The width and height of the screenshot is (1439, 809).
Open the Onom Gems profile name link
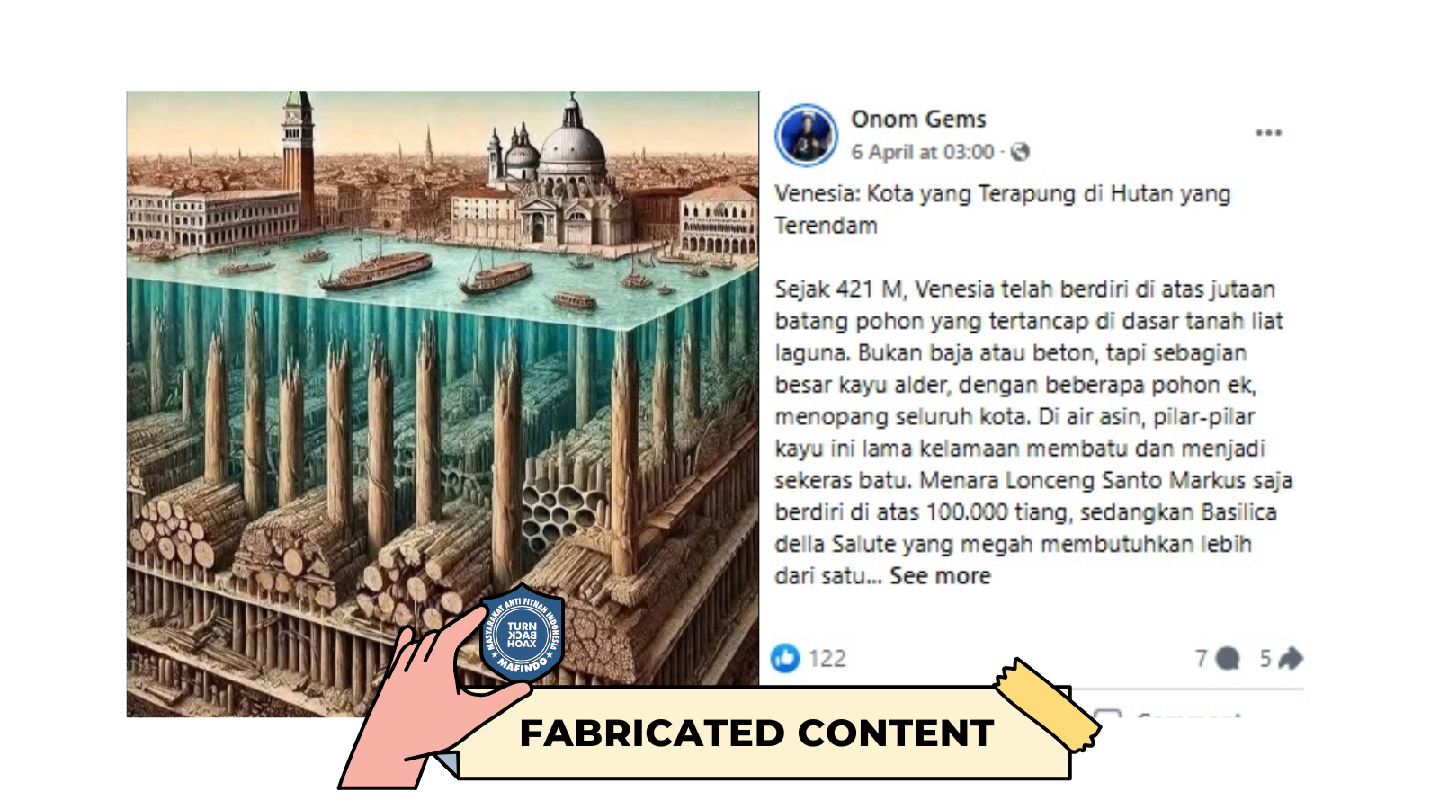(918, 119)
